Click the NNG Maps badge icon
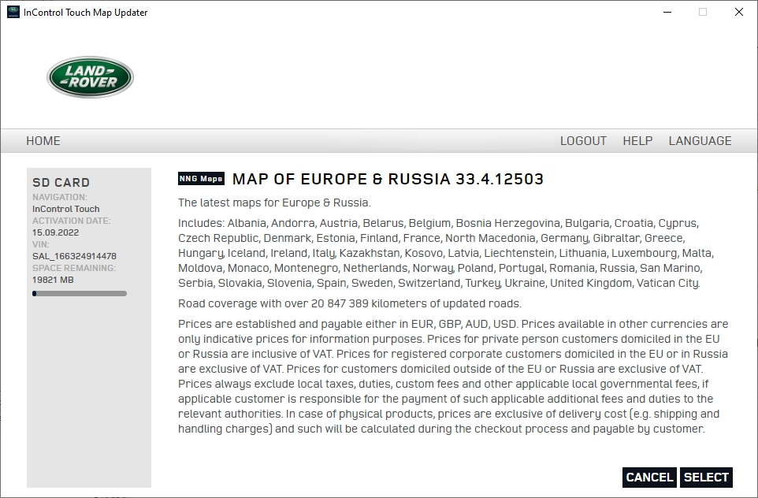Screen dimensions: 758x498 [x=201, y=178]
